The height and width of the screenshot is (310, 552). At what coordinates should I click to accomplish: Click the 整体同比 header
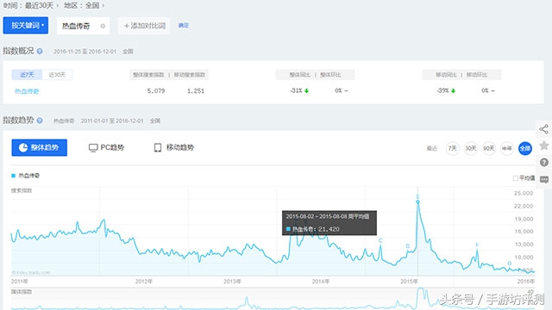300,75
